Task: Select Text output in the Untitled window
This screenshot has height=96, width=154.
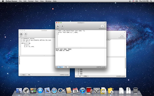Action: pyautogui.click(x=24, y=75)
